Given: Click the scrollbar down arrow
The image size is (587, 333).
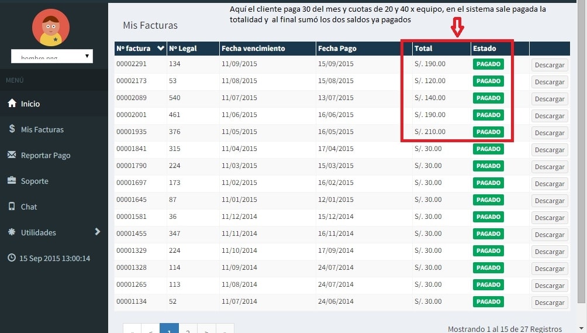Looking at the screenshot, I should (582, 328).
